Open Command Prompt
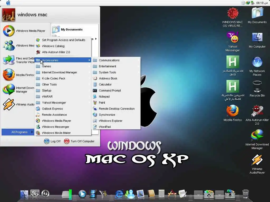 click(116, 90)
